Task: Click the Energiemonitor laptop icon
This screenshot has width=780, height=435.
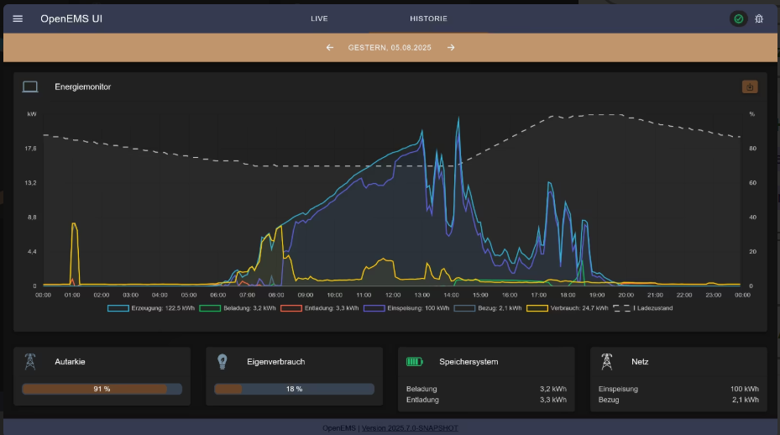Action: pyautogui.click(x=30, y=87)
